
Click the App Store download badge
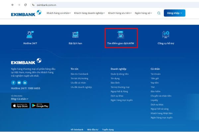coord(20,106)
